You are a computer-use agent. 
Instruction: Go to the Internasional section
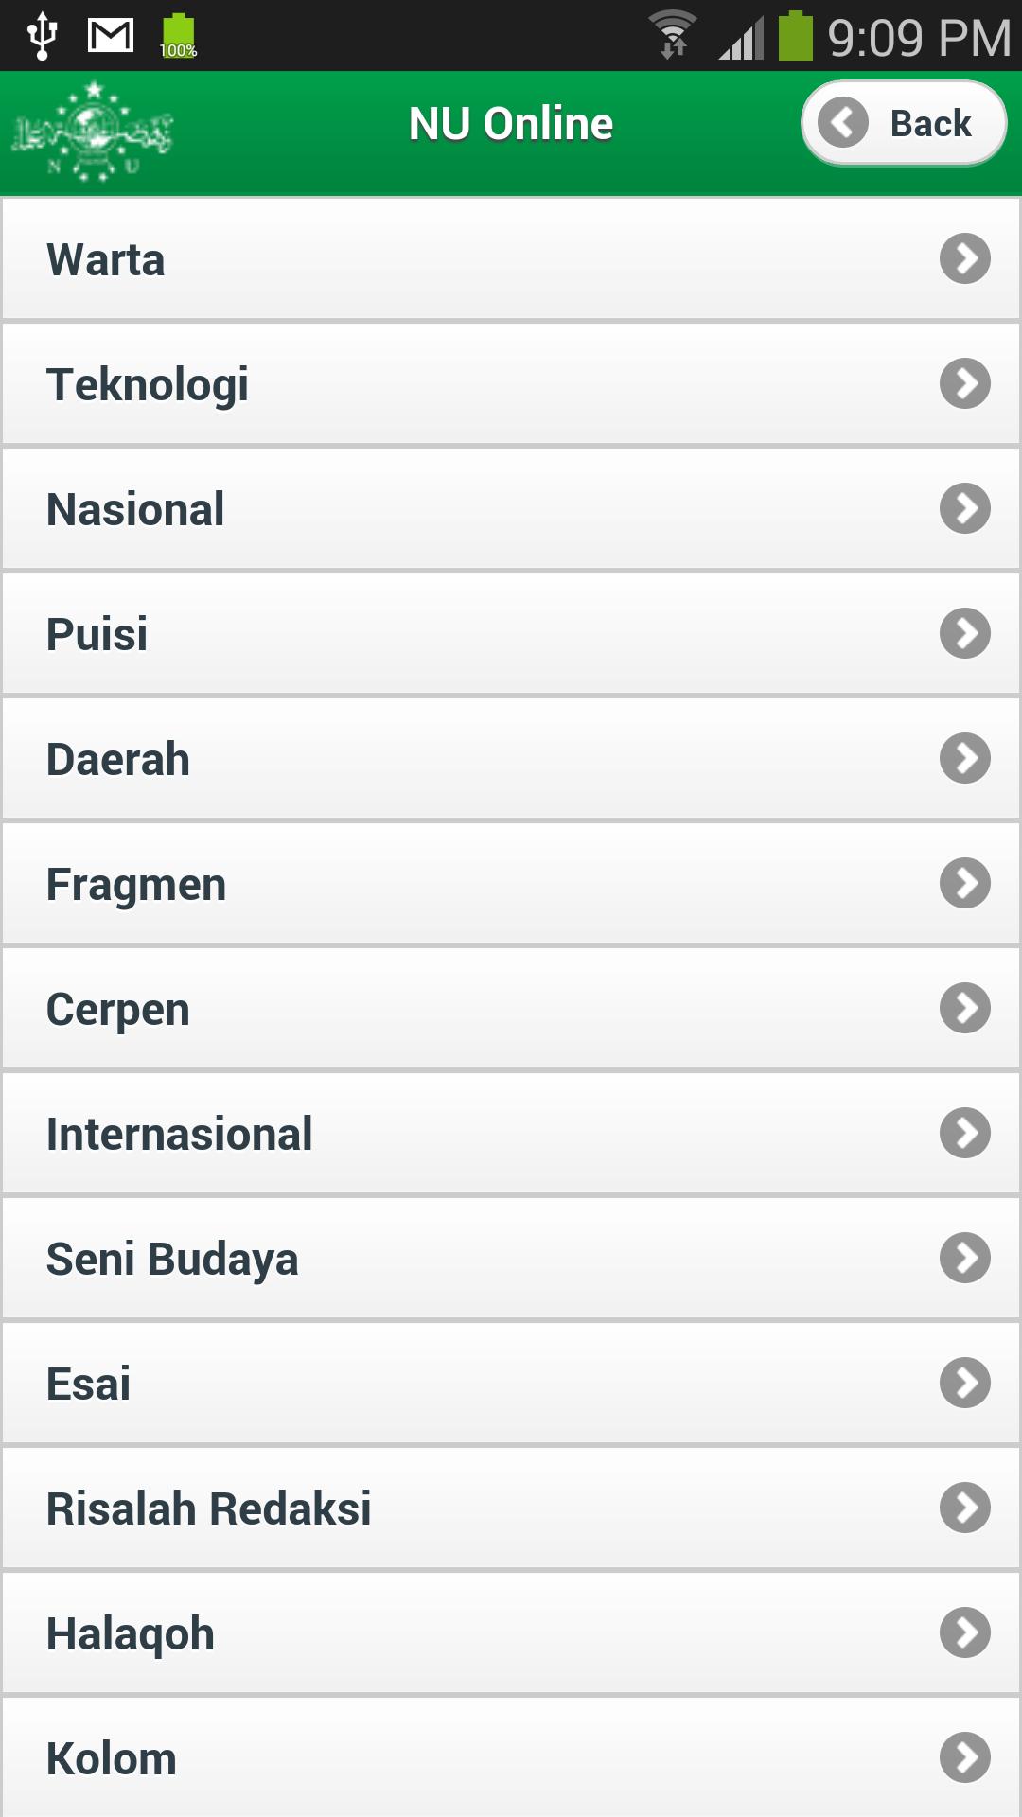pyautogui.click(x=511, y=1134)
